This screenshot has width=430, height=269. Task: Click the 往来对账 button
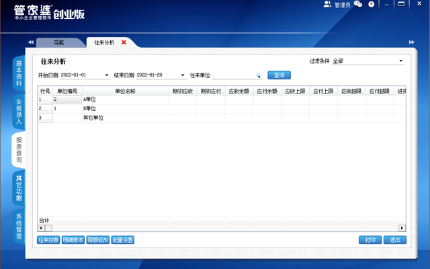(x=48, y=240)
